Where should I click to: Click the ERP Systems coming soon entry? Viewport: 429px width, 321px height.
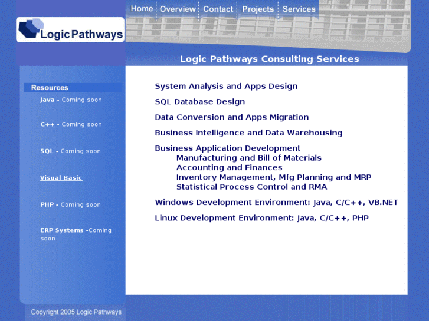[76, 234]
